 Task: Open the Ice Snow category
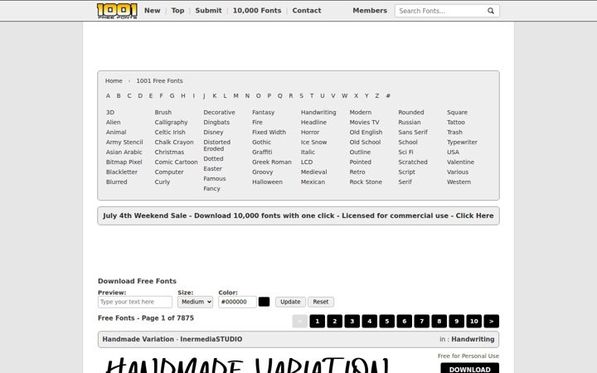(313, 142)
